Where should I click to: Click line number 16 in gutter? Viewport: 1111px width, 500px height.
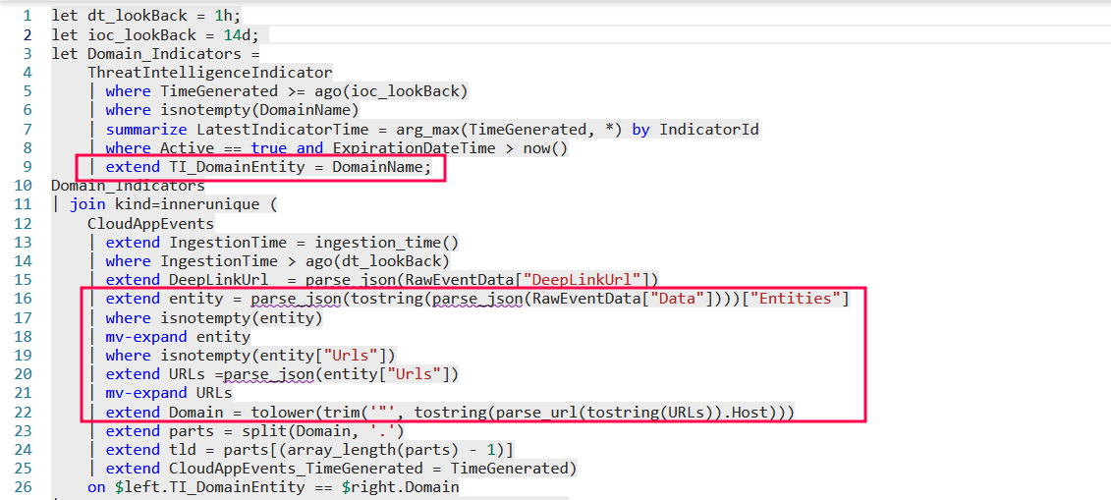(22, 299)
